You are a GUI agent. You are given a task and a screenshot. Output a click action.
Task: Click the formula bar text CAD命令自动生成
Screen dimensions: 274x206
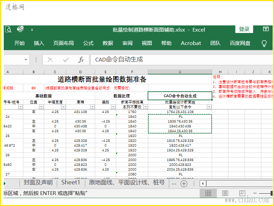point(119,60)
